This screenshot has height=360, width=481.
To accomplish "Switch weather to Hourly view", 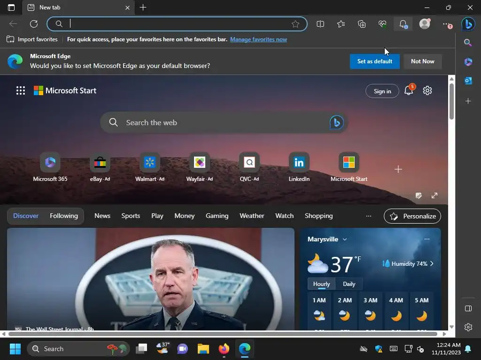I will 321,284.
